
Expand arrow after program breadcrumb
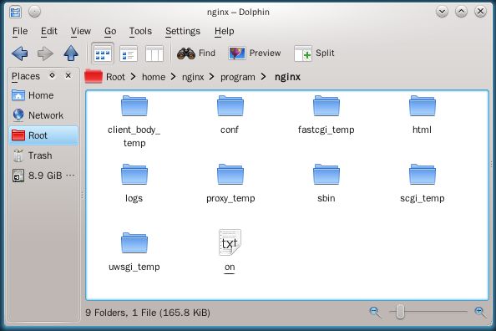tap(264, 77)
